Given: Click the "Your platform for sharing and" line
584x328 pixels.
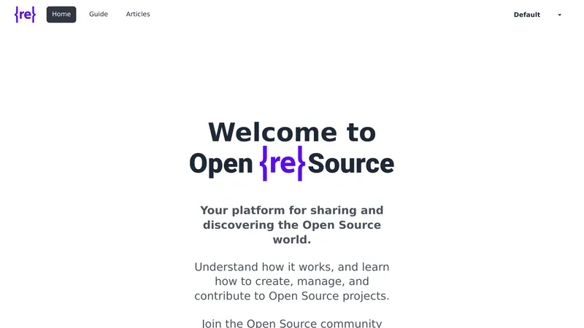Looking at the screenshot, I should click(x=292, y=211).
